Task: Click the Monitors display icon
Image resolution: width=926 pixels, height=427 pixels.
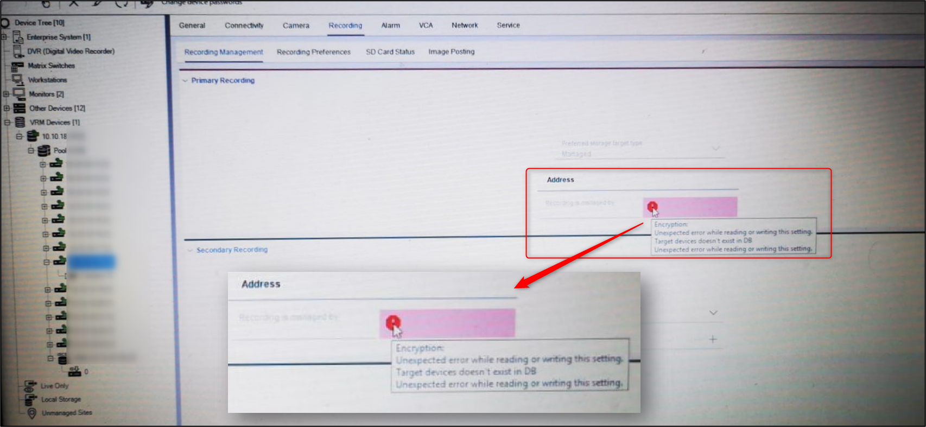Action: (x=19, y=94)
